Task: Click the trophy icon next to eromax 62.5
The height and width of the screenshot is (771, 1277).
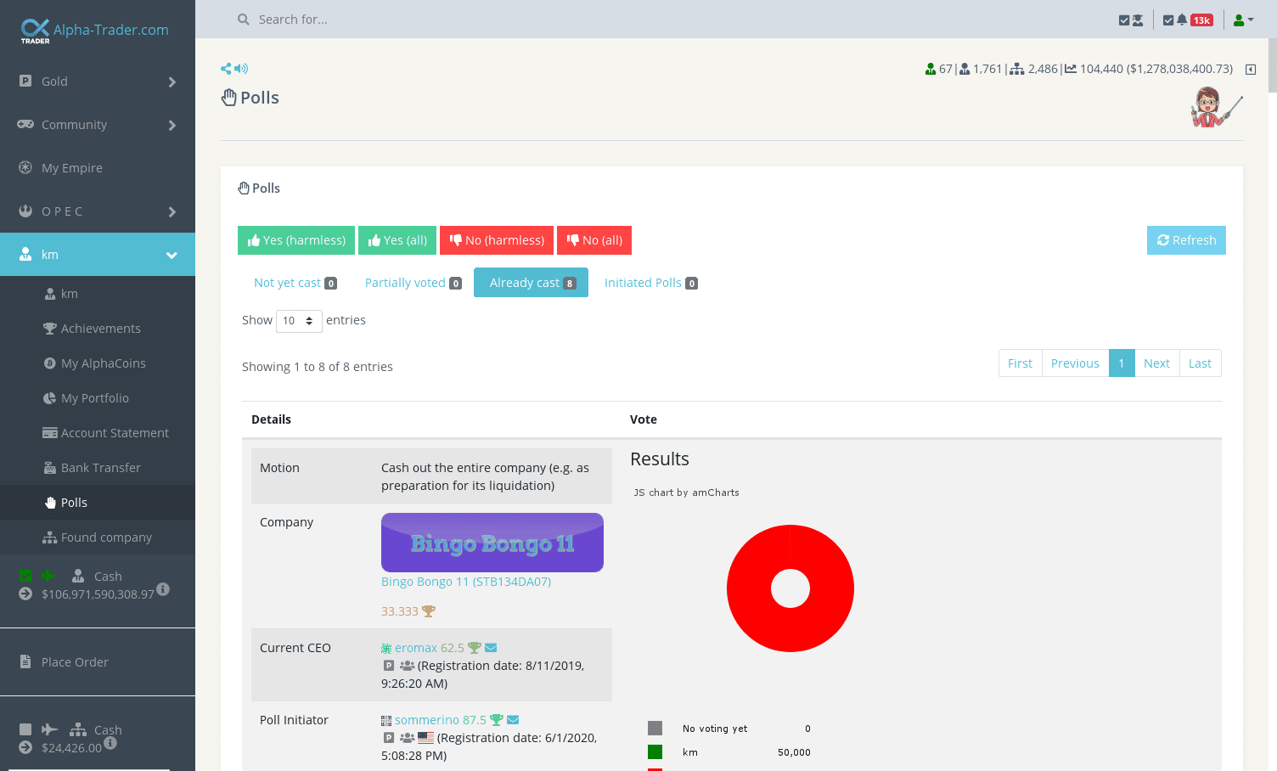Action: (x=475, y=648)
